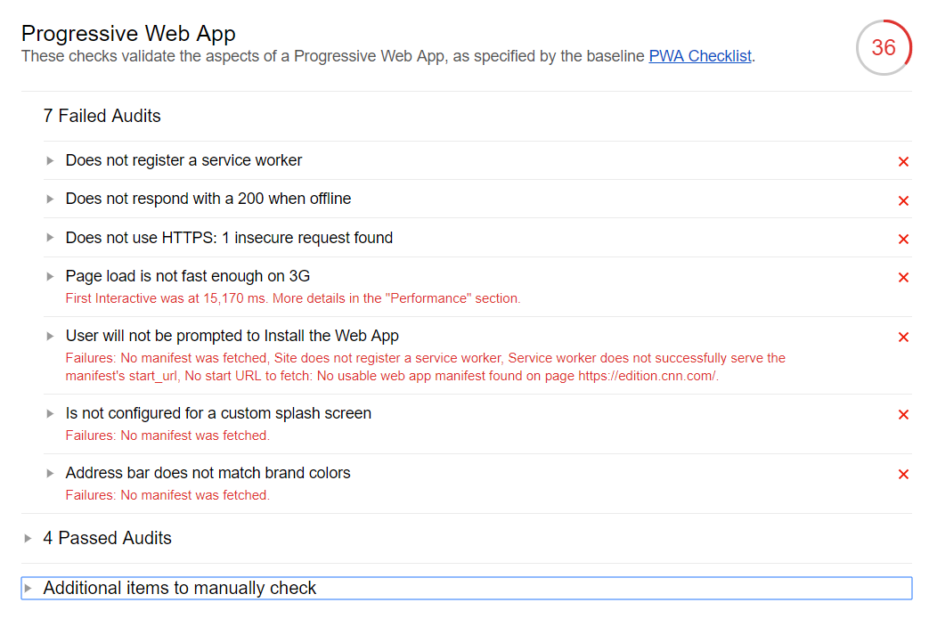Viewport: 929px width, 635px height.
Task: Expand the Install the Web App audit arrow
Action: coord(51,337)
